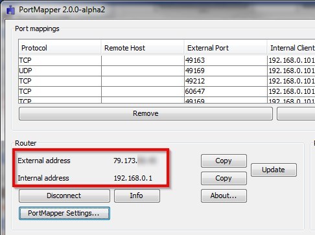
Task: Select the UDP row with port 49169
Action: click(167, 71)
